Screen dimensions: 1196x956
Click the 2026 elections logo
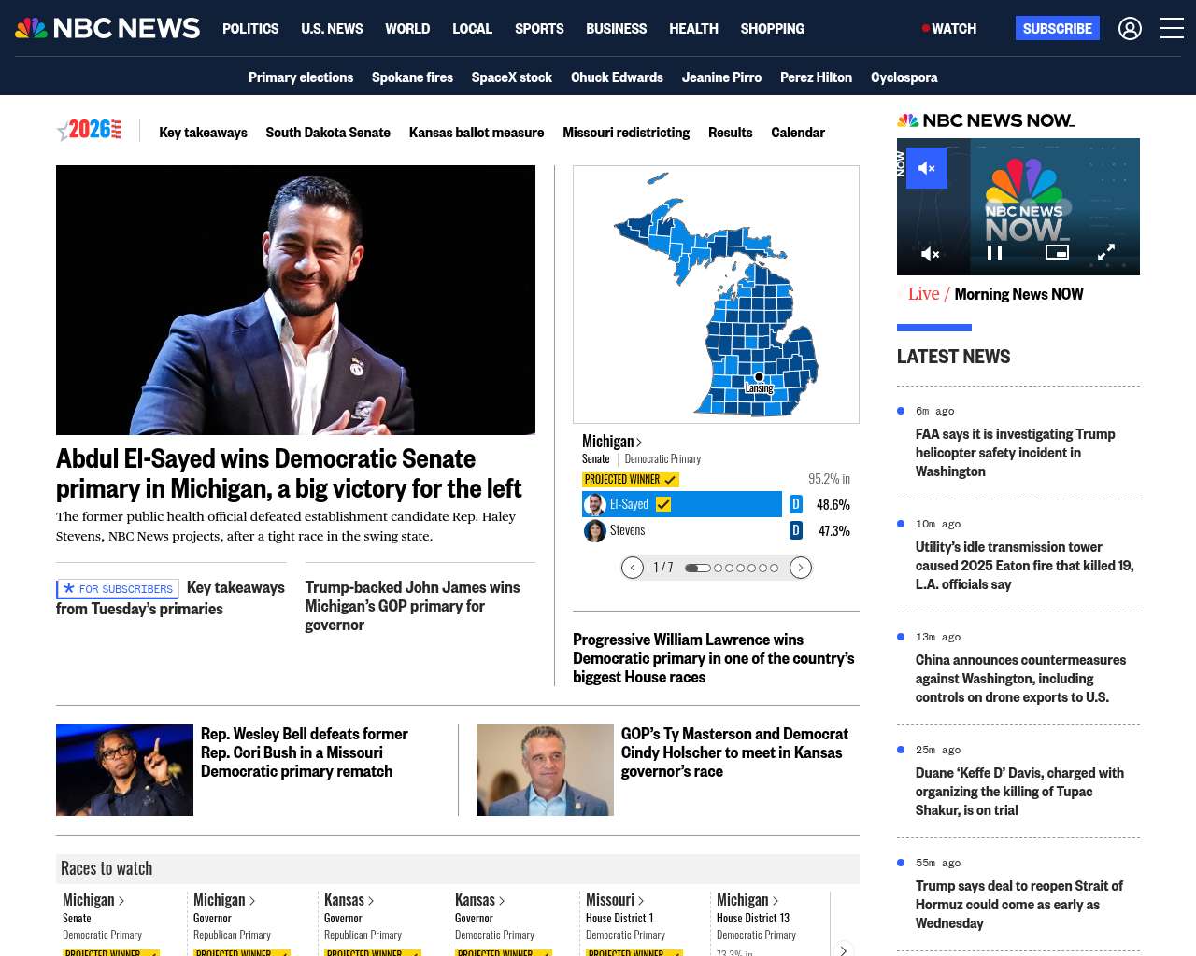pos(89,131)
